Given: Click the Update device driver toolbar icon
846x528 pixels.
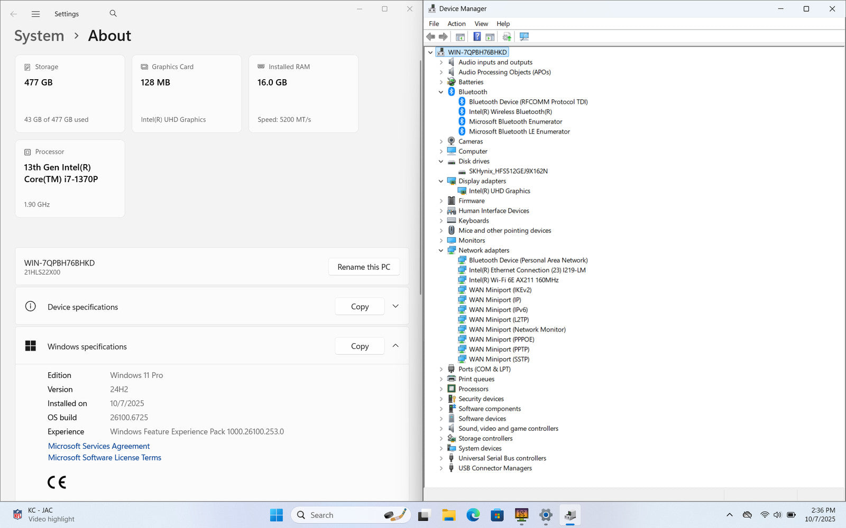Looking at the screenshot, I should [x=507, y=37].
